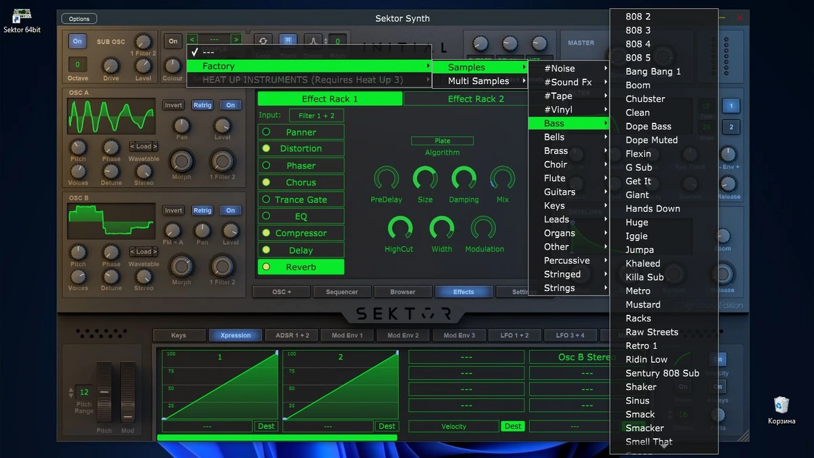The image size is (814, 458).
Task: Toggle OSC A Invert
Action: click(174, 105)
